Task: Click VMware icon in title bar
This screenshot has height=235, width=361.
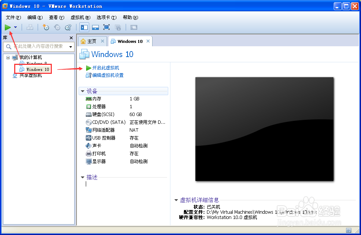Action: click(x=5, y=6)
